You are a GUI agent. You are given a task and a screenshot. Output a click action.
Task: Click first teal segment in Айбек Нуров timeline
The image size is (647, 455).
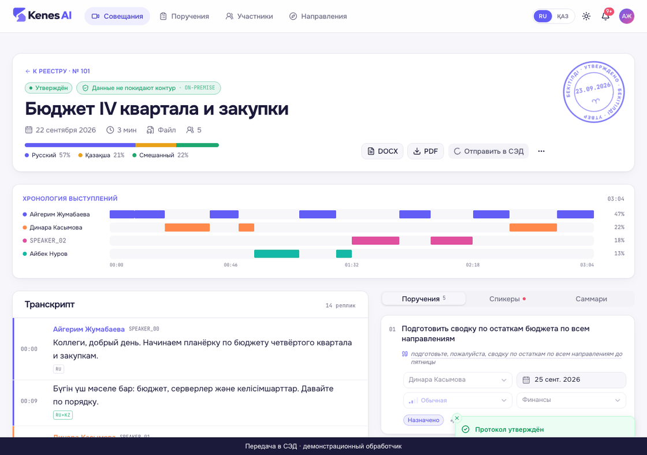pyautogui.click(x=277, y=253)
